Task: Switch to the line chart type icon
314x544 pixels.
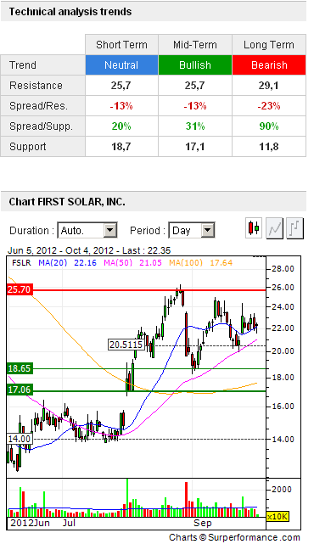Action: [x=274, y=228]
